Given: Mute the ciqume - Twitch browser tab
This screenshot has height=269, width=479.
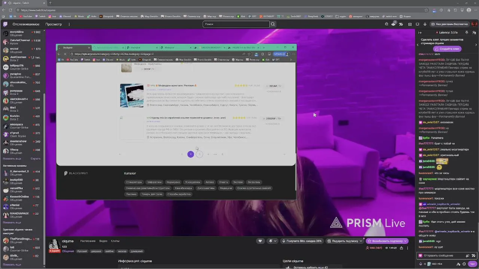Looking at the screenshot, I should click(10, 3).
